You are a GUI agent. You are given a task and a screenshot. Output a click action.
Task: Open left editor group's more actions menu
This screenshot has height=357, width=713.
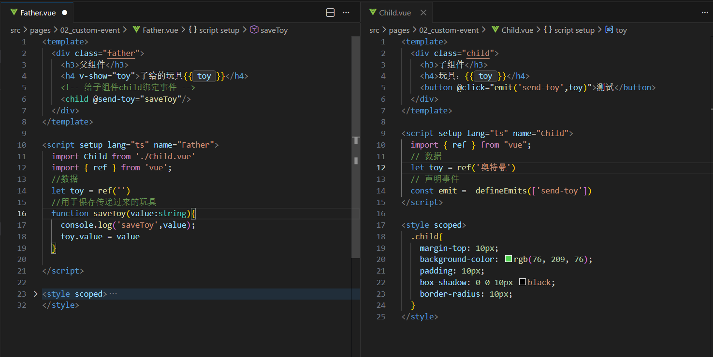346,13
